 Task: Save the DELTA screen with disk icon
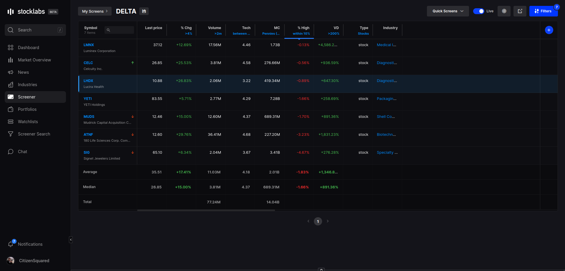pyautogui.click(x=144, y=11)
